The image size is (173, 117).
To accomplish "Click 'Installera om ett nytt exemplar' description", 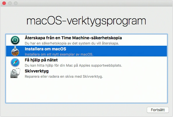I will (x=59, y=54).
